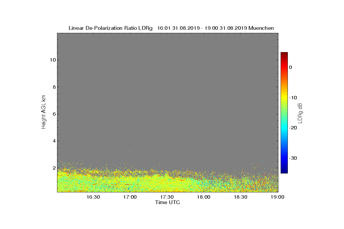Image resolution: width=344 pixels, height=229 pixels.
Task: Click the colorbar value -10
Action: [293, 98]
